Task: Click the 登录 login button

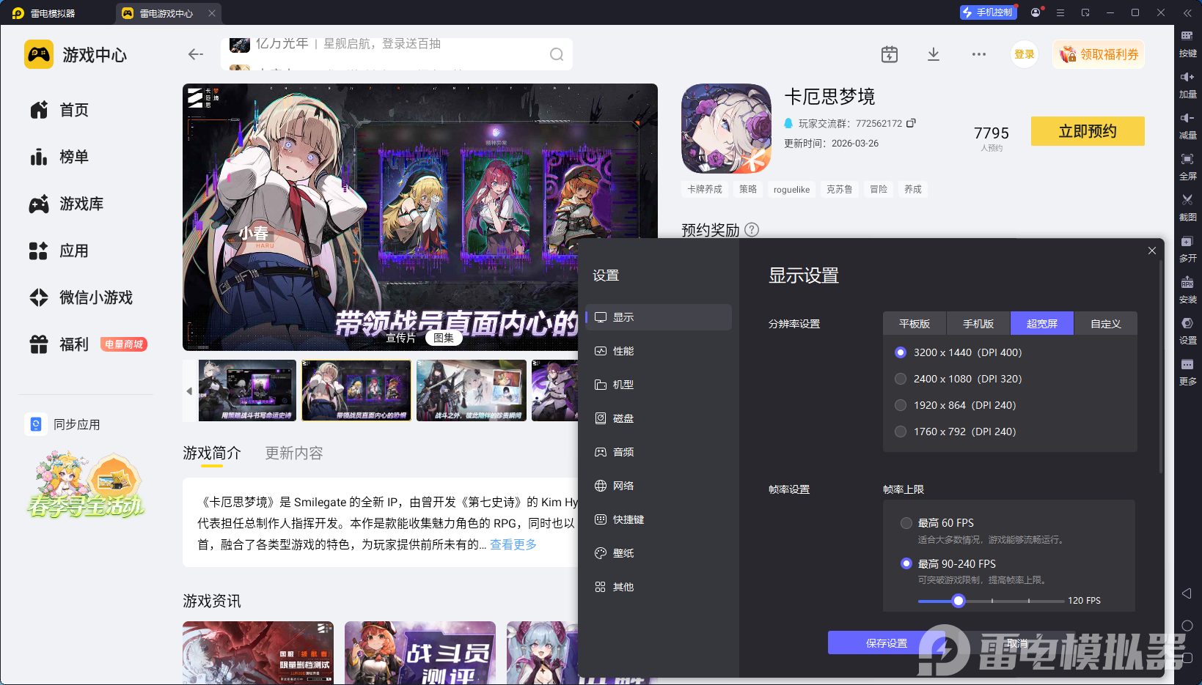Action: click(1025, 54)
